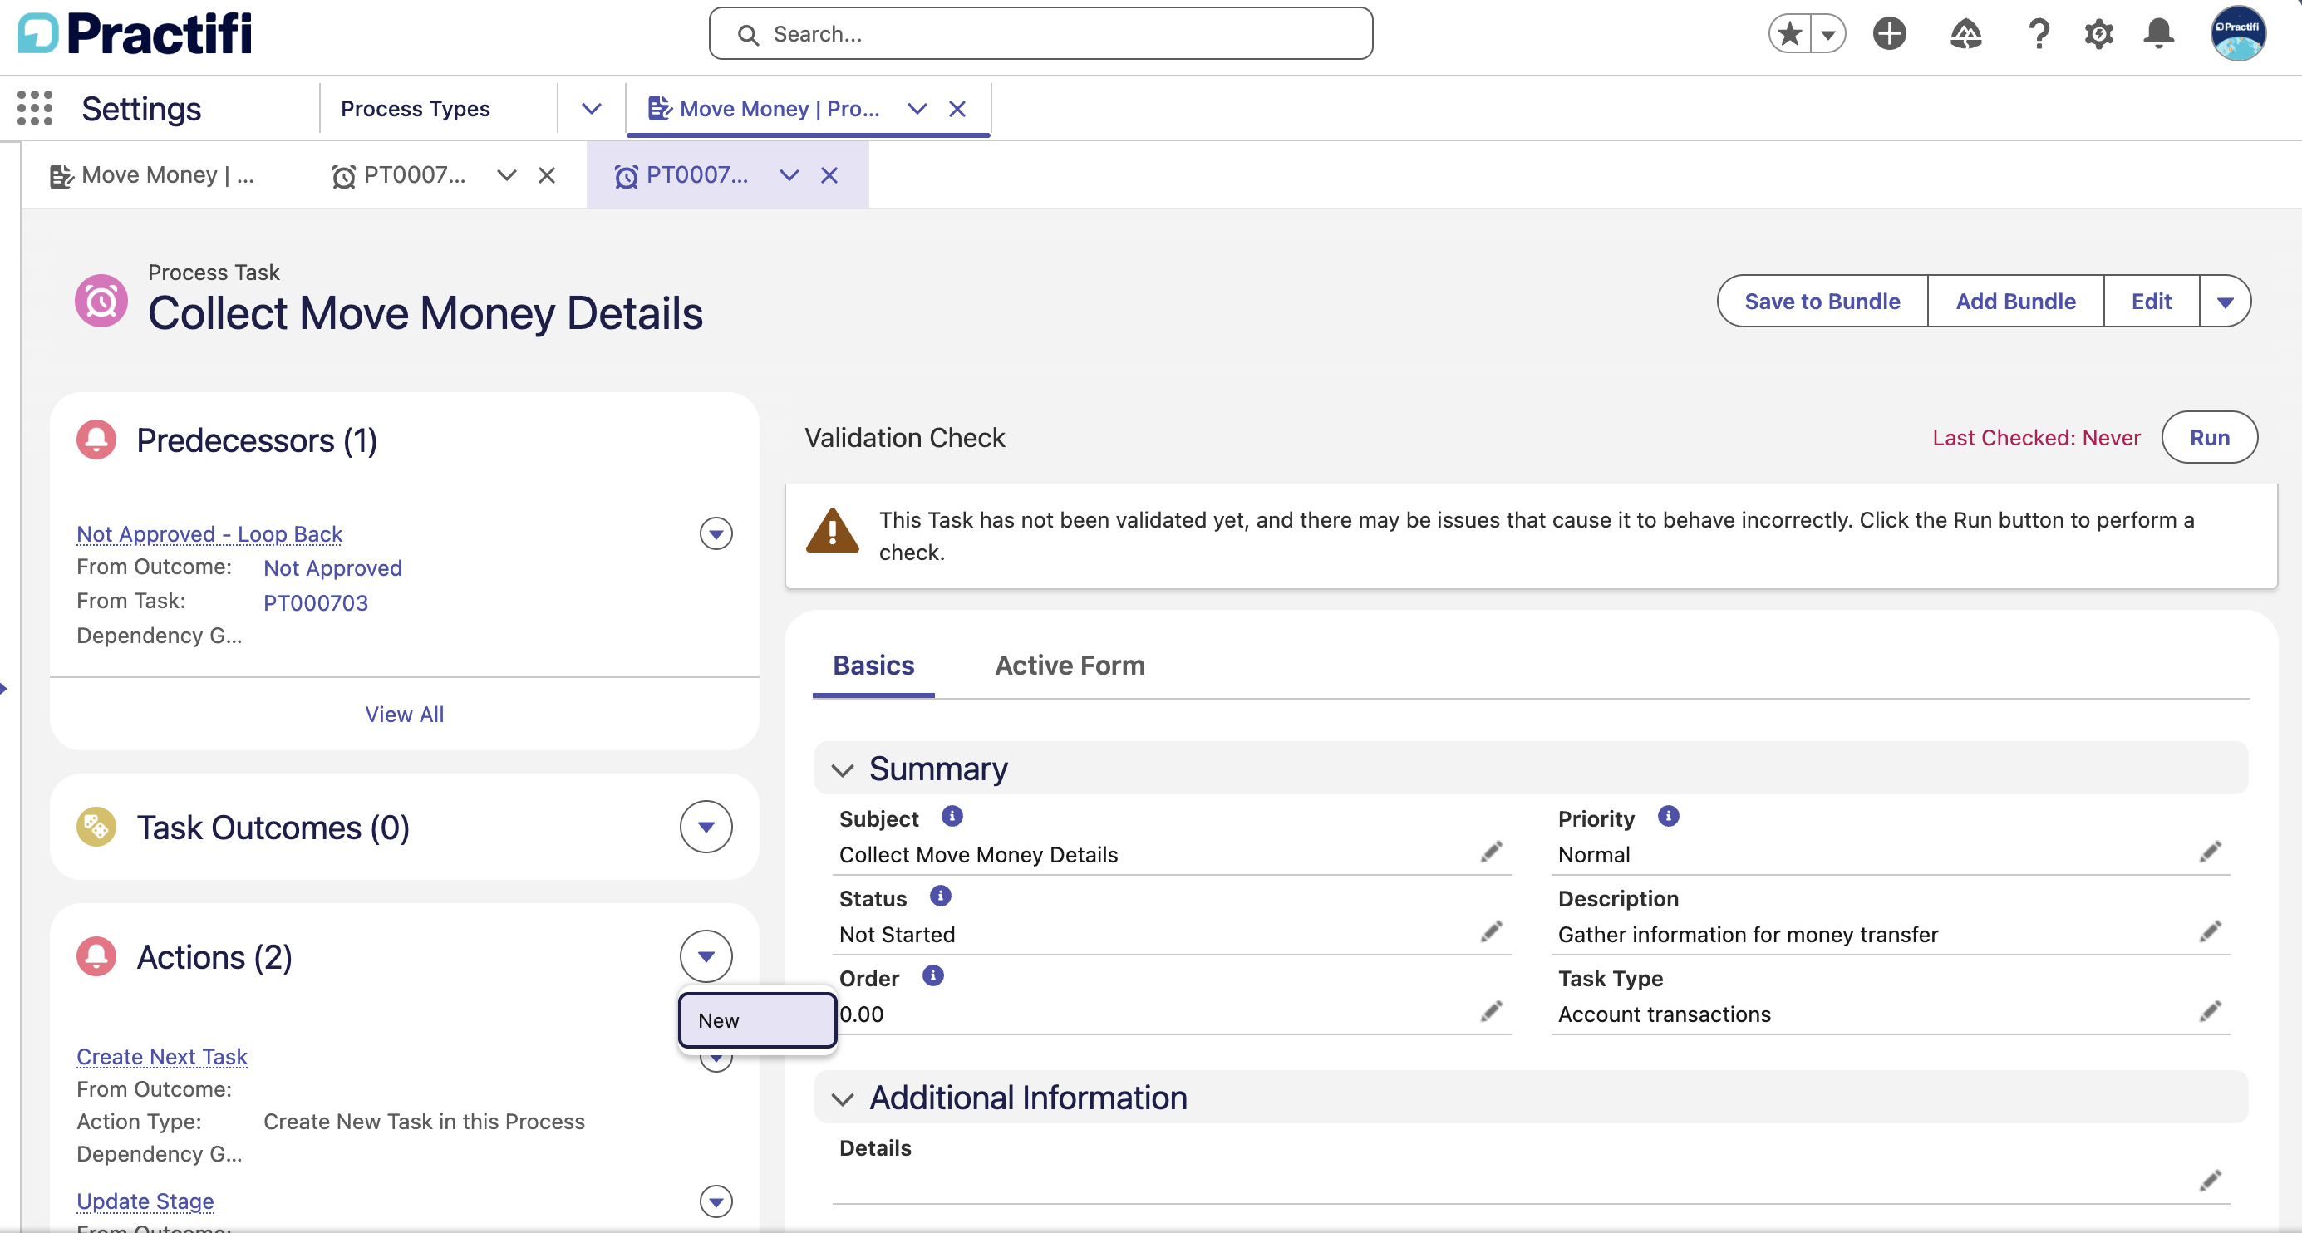Click the 'Last Checked: Never' status text
This screenshot has width=2302, height=1233.
pyautogui.click(x=2036, y=438)
